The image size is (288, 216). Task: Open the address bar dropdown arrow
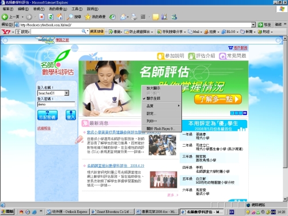253,25
